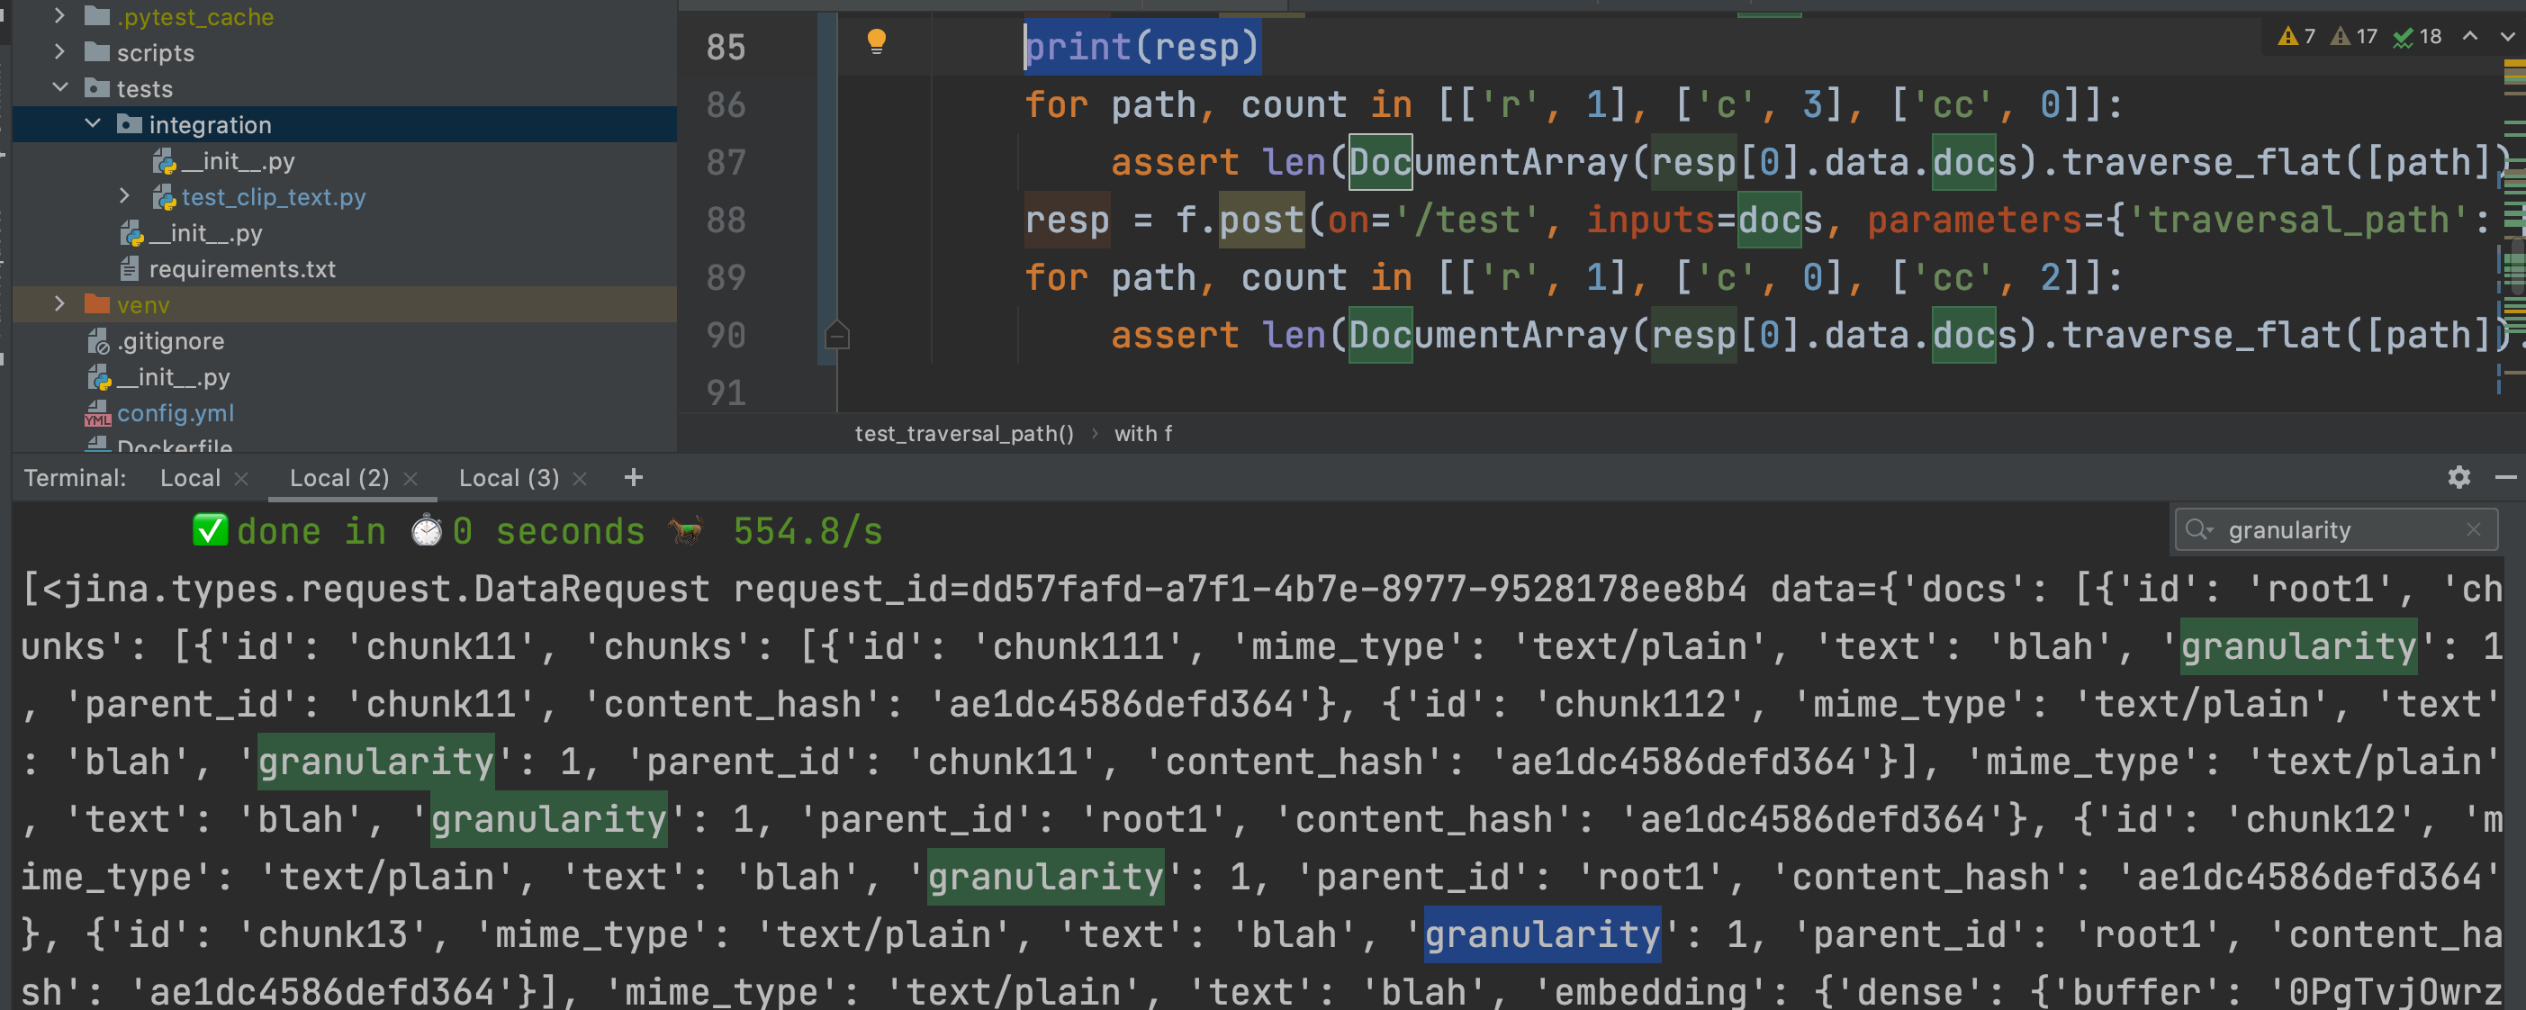Viewport: 2526px width, 1010px height.
Task: Click the 'with f' breadcrumb
Action: pyautogui.click(x=1142, y=433)
